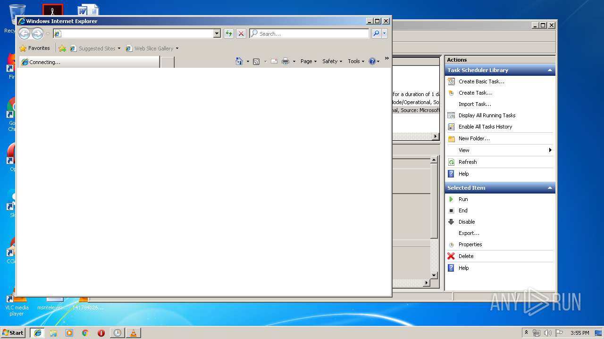Click the Action Center flag icon

coord(560,333)
